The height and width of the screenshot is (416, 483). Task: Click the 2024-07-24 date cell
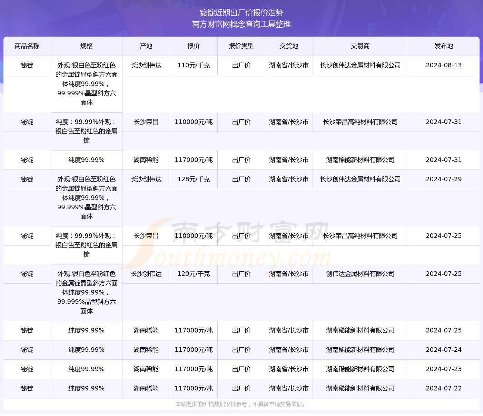pyautogui.click(x=444, y=350)
